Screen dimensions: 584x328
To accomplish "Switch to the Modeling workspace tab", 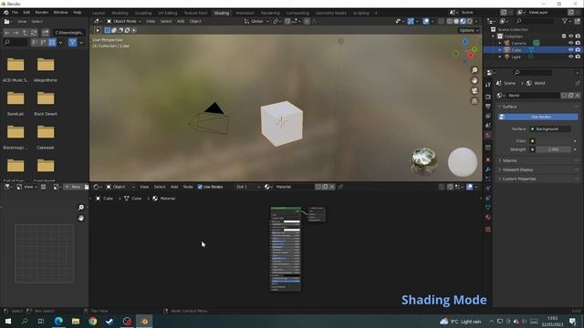I will (120, 13).
